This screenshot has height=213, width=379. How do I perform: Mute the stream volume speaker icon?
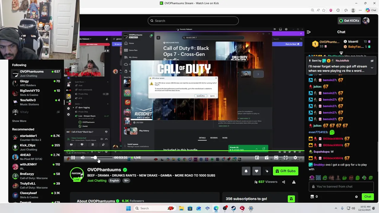[x=83, y=158]
